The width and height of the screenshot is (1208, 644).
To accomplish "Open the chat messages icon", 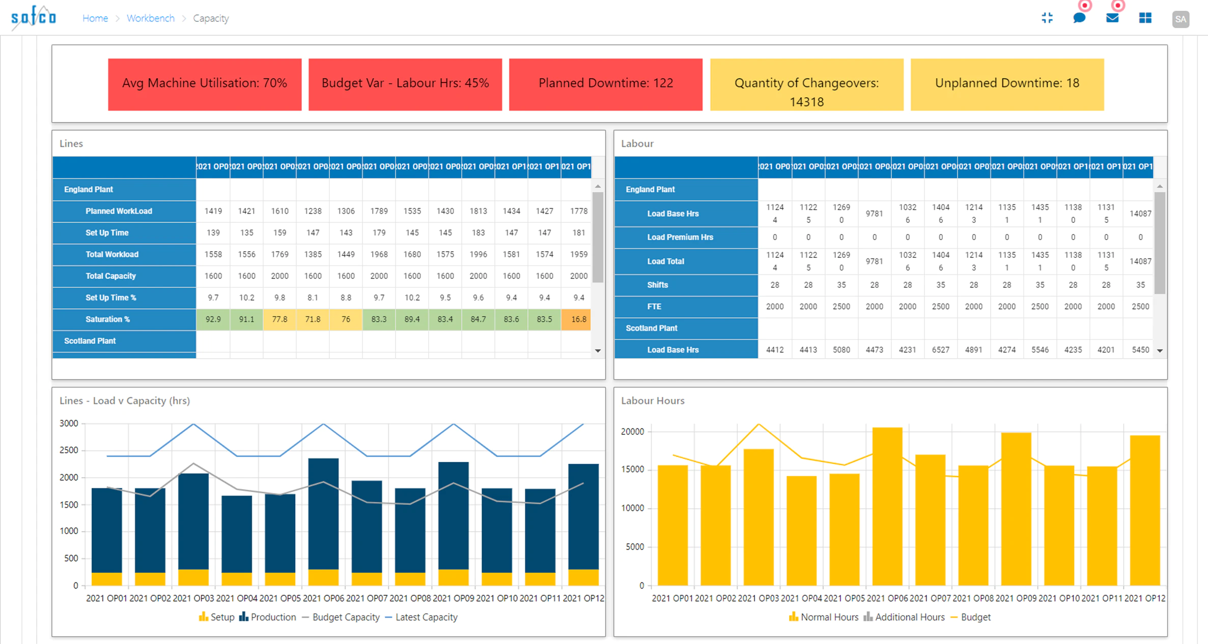I will [x=1079, y=18].
